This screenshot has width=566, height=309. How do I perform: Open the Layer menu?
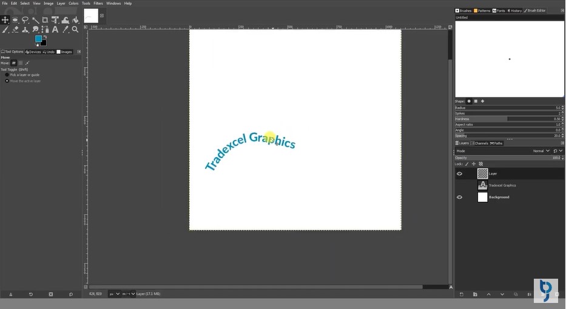[61, 3]
